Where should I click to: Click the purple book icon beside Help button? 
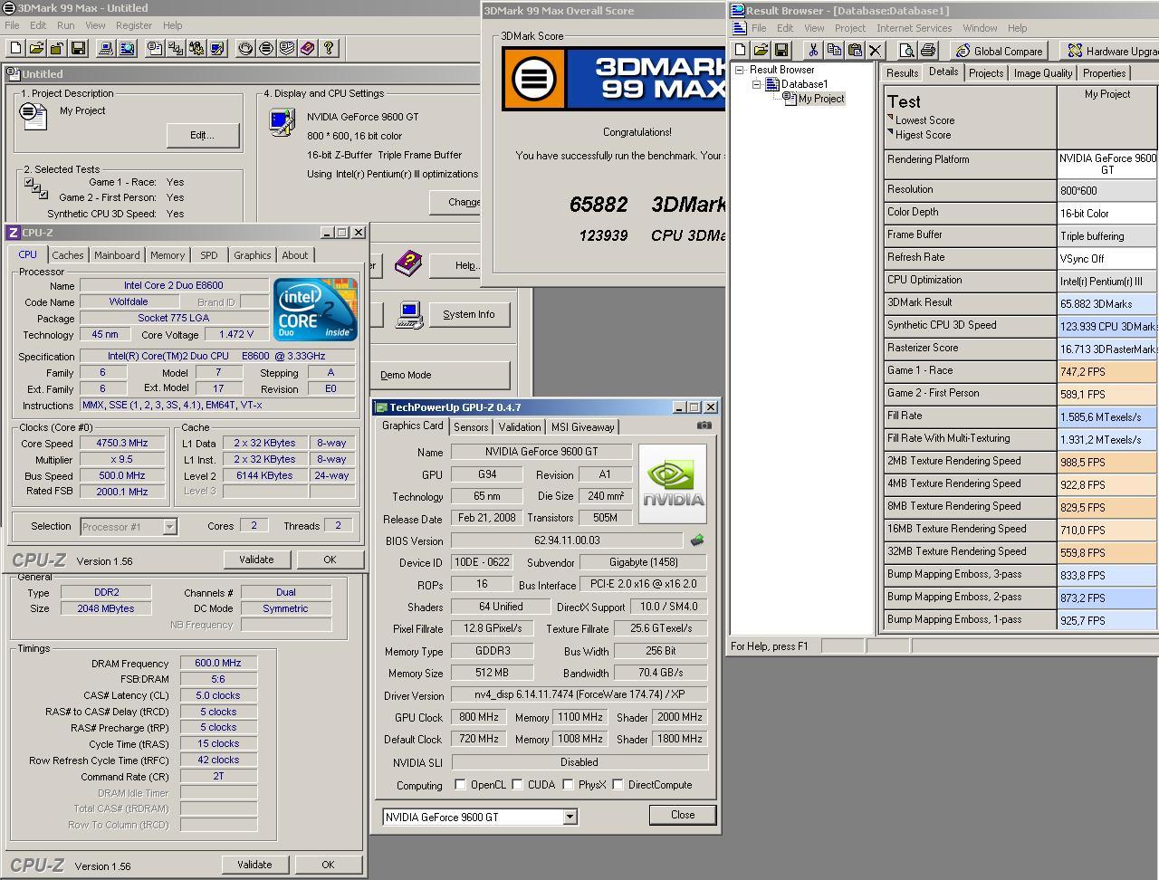tap(408, 263)
